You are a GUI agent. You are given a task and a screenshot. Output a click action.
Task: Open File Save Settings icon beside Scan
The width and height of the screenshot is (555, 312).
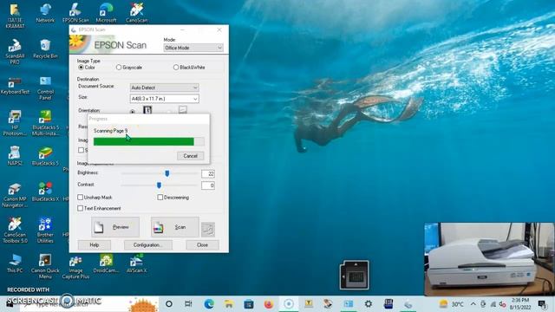[208, 229]
